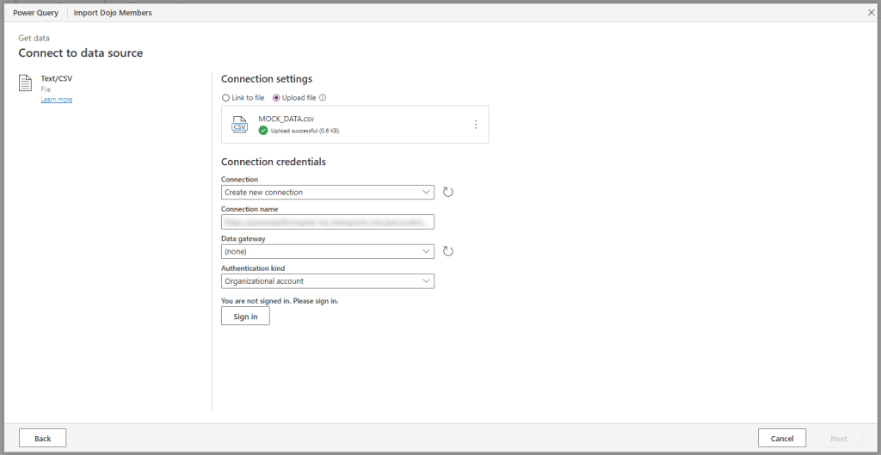
Task: Click into the Connection name field
Action: 327,222
